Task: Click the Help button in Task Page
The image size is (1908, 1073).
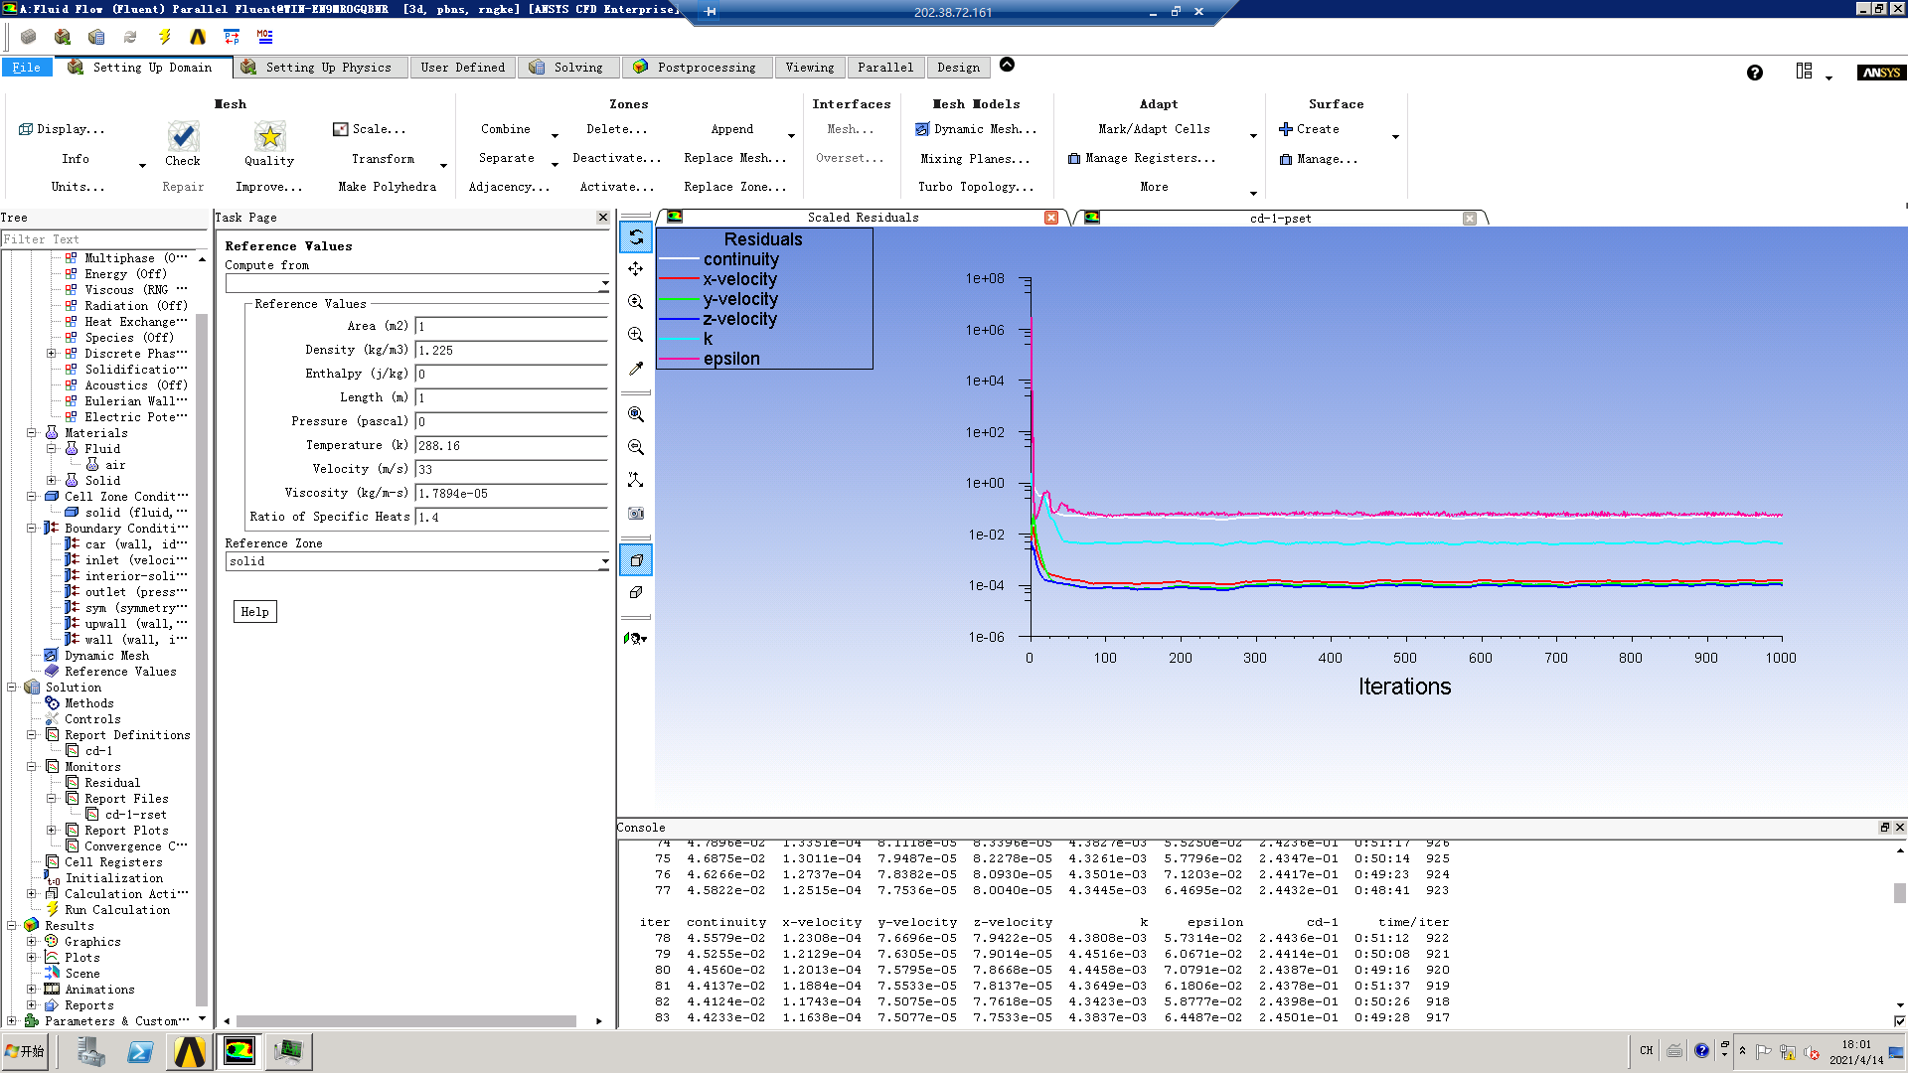Action: tap(254, 612)
